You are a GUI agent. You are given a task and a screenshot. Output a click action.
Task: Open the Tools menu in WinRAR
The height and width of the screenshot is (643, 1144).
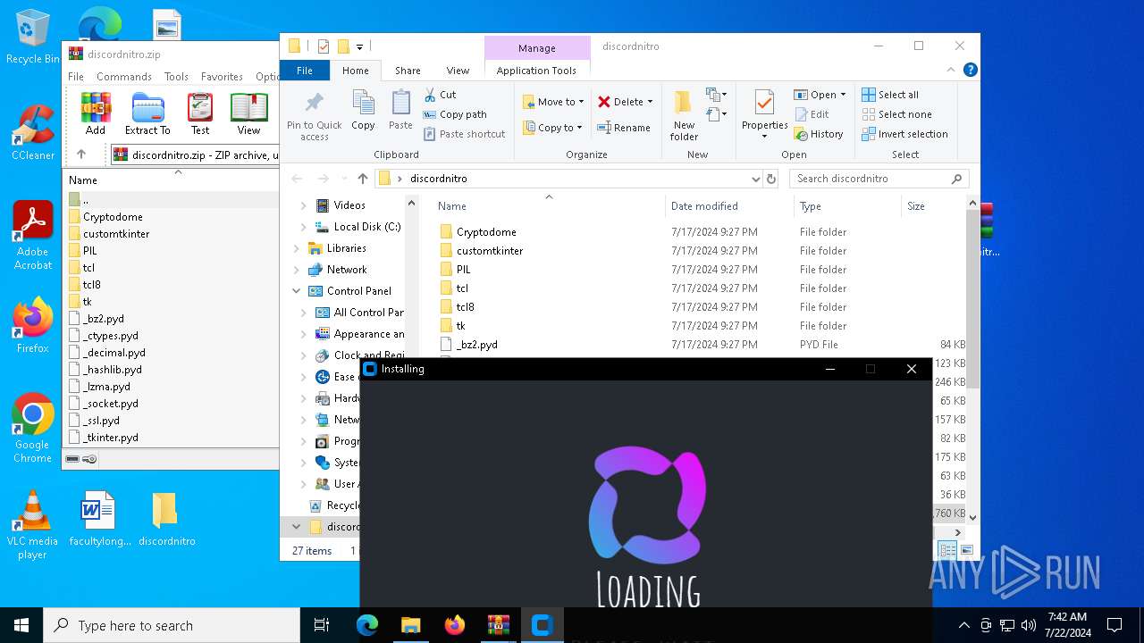coord(176,77)
